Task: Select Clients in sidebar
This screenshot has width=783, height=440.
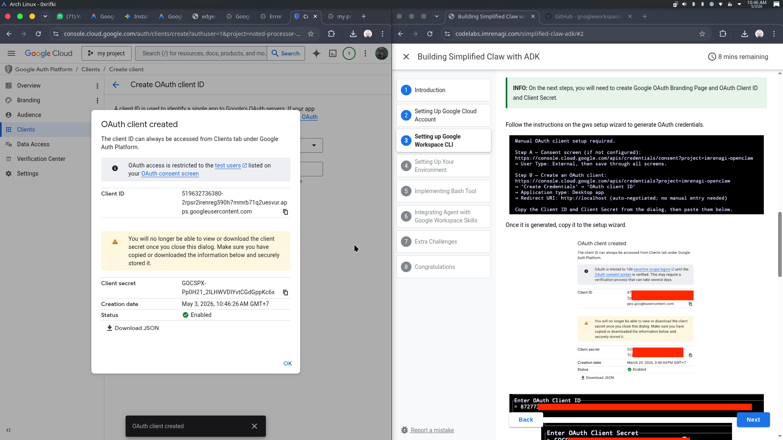Action: 26,130
